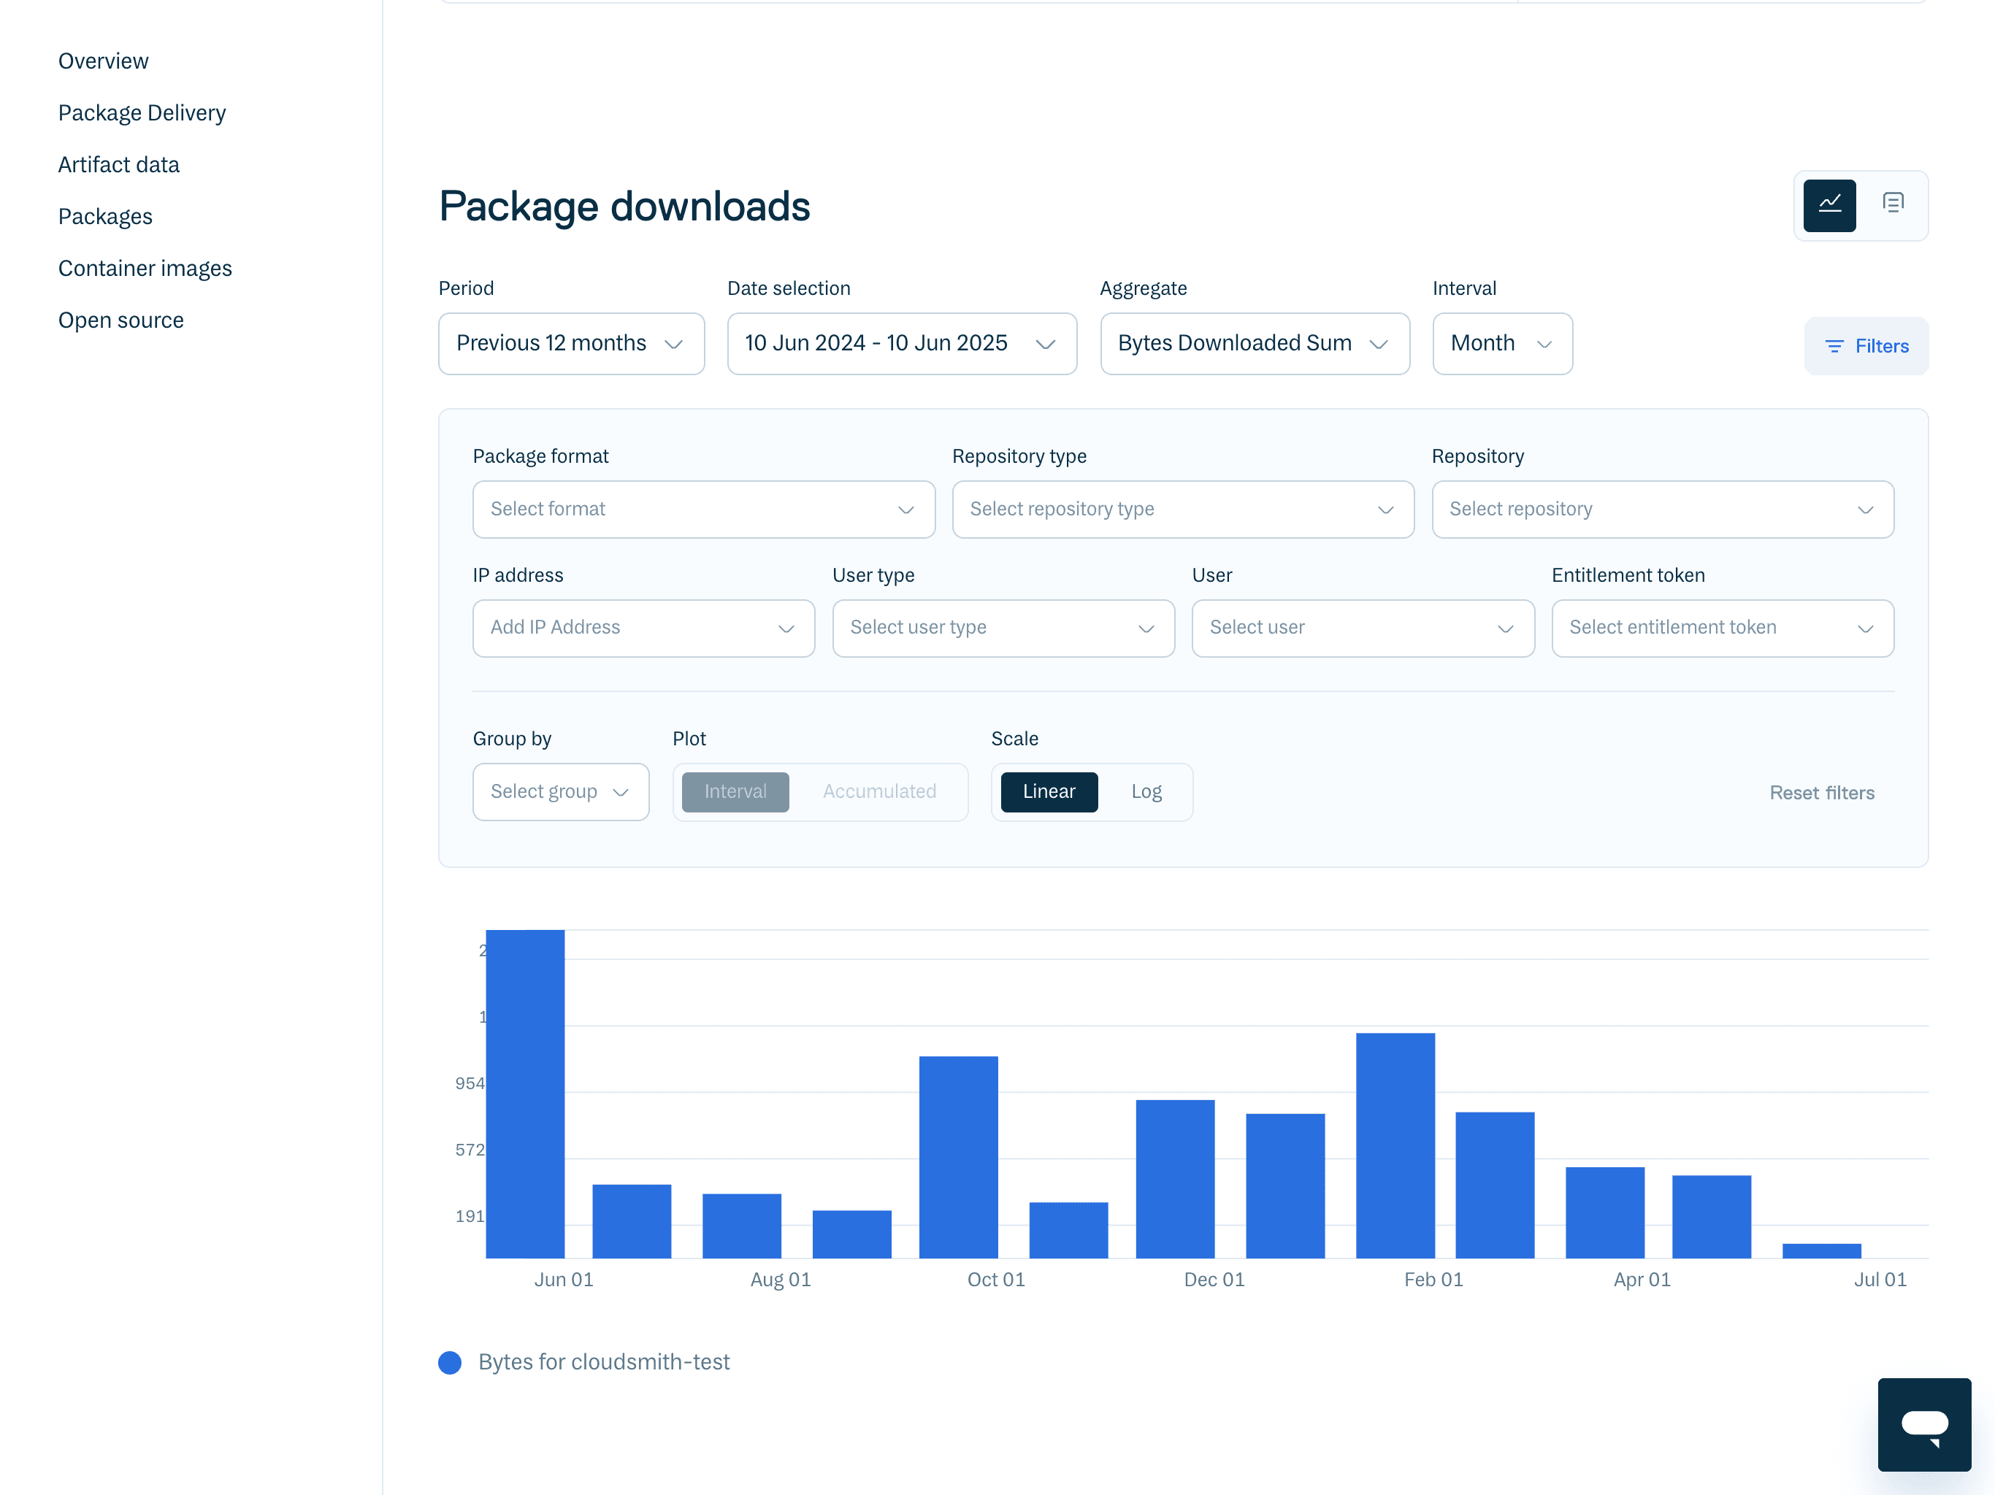Open the repository type selector
This screenshot has width=1995, height=1495.
pos(1182,510)
